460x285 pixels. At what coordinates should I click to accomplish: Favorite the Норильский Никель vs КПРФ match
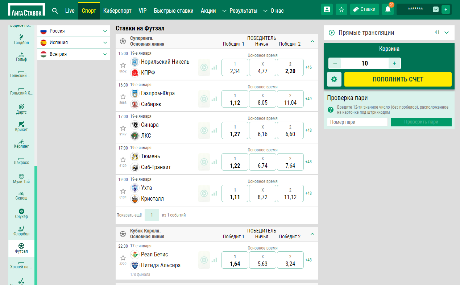click(x=123, y=65)
